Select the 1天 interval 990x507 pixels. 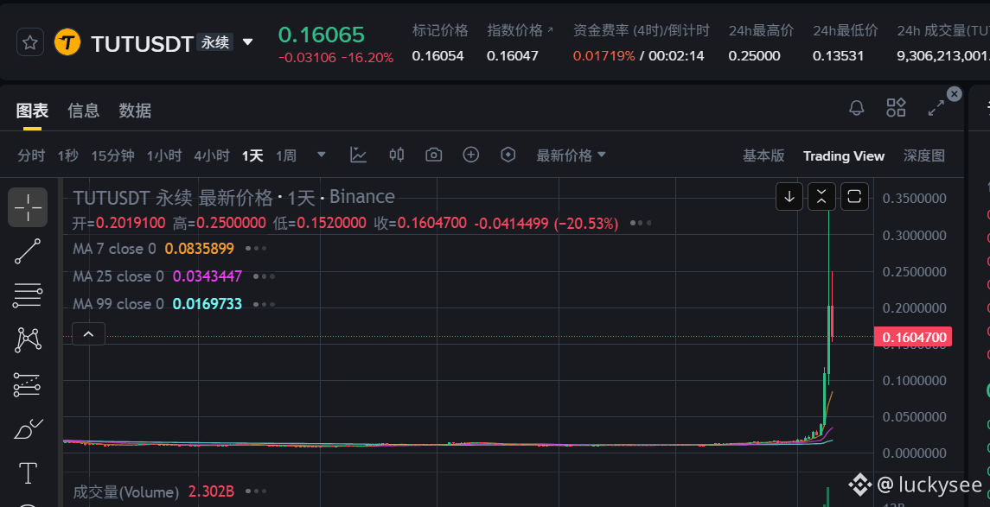252,155
